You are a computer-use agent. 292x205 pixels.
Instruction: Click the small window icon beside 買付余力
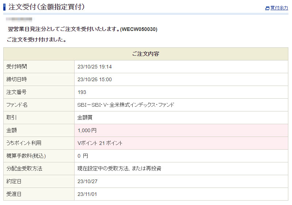[x=267, y=8]
